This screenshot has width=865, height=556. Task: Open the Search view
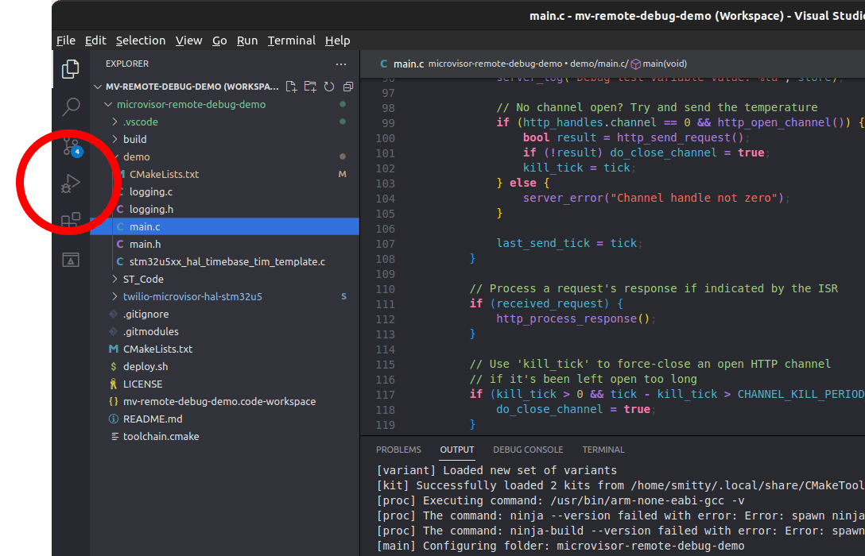coord(71,106)
